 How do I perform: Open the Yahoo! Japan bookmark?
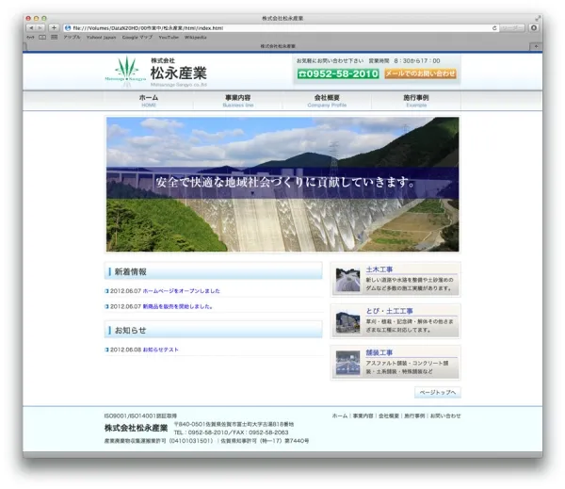point(102,37)
